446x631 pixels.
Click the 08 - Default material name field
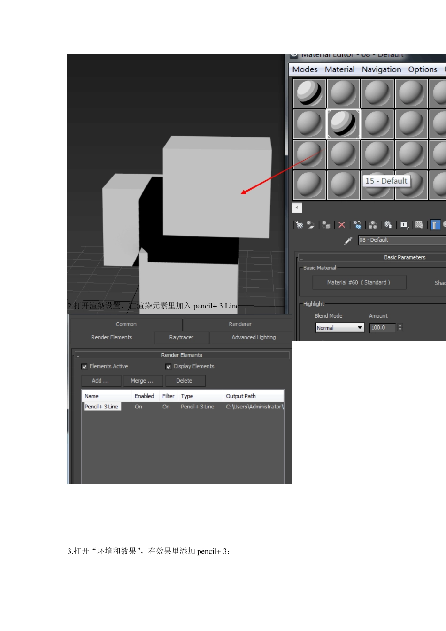pyautogui.click(x=402, y=240)
